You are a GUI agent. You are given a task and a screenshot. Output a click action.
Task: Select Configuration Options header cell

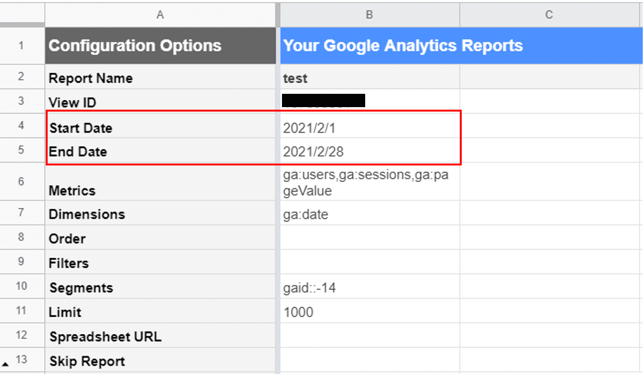160,46
